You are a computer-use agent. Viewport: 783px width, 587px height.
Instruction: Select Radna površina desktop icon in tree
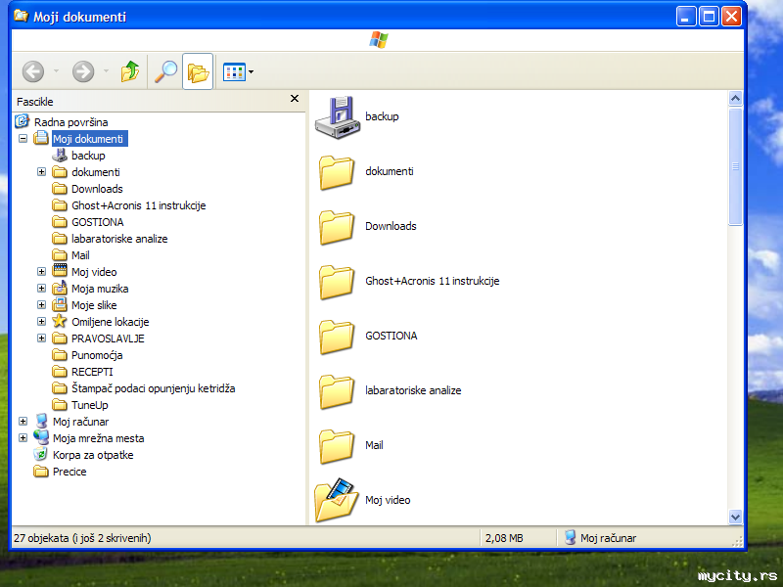click(x=22, y=120)
